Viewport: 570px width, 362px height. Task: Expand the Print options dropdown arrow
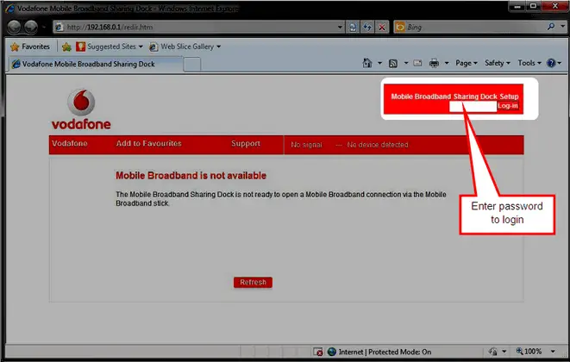(447, 63)
